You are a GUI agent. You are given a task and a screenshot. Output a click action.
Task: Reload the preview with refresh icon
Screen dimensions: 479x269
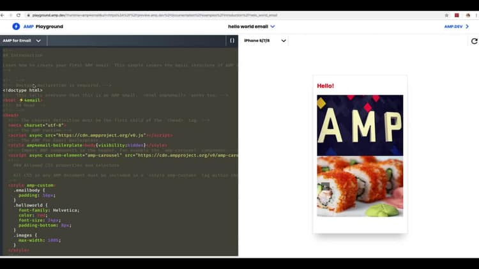(x=474, y=41)
